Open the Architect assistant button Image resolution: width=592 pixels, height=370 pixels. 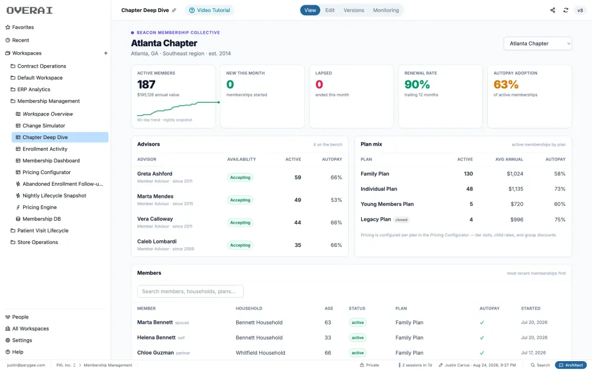[x=571, y=365]
